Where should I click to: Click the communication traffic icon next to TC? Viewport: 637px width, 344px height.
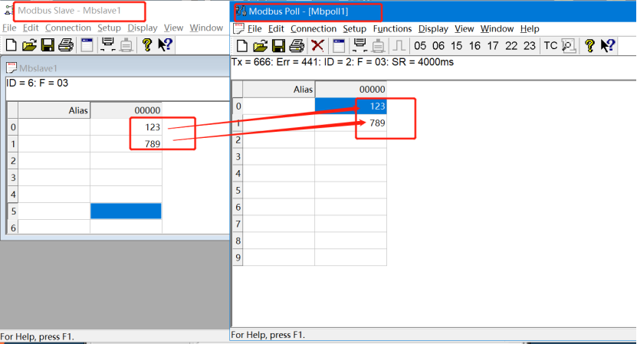(x=569, y=46)
